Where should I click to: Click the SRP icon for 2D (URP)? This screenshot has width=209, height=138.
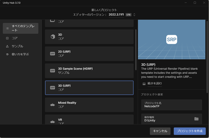pyautogui.click(x=53, y=54)
